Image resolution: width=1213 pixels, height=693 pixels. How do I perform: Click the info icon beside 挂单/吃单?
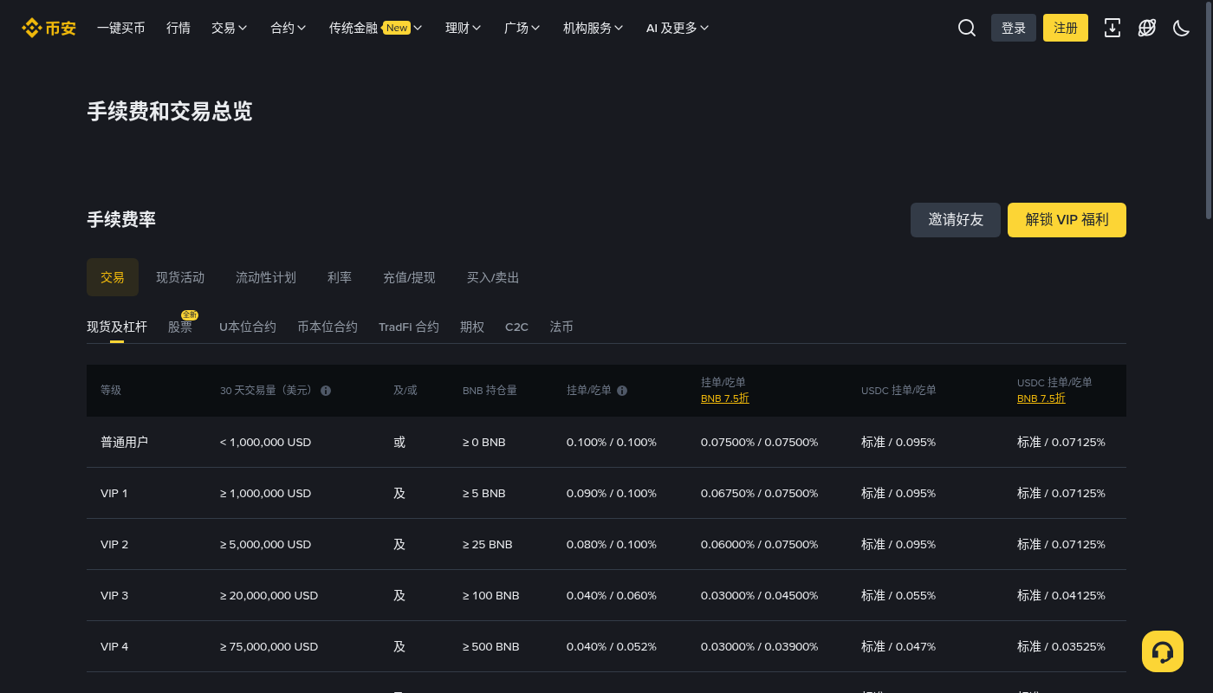pyautogui.click(x=622, y=391)
